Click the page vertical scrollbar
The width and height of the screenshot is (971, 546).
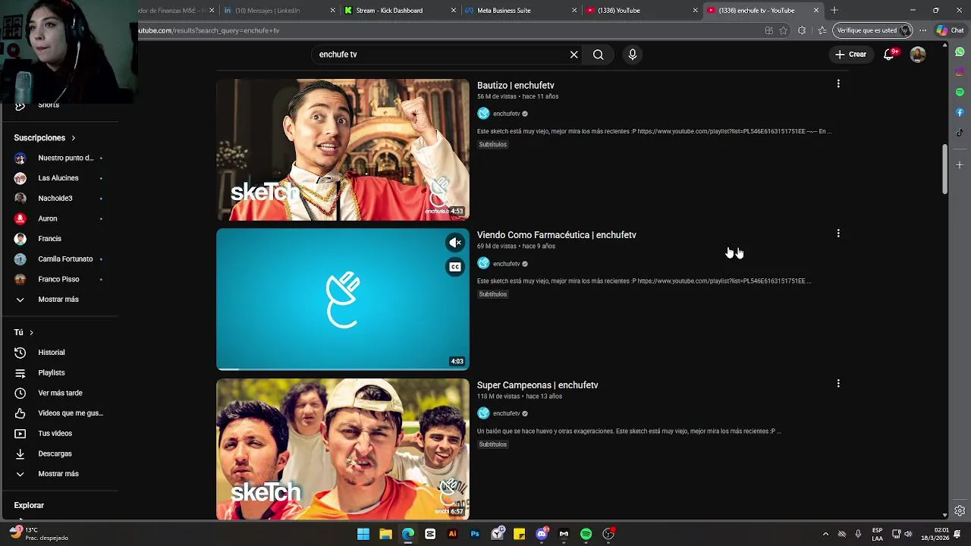pos(944,170)
